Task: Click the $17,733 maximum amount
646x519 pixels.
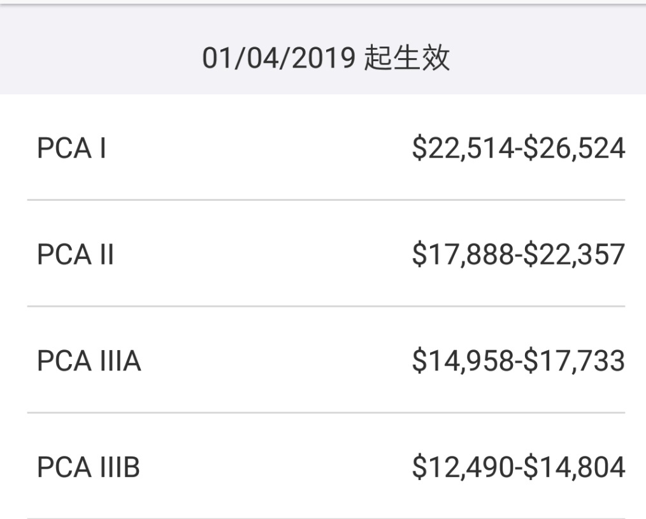Action: point(575,360)
